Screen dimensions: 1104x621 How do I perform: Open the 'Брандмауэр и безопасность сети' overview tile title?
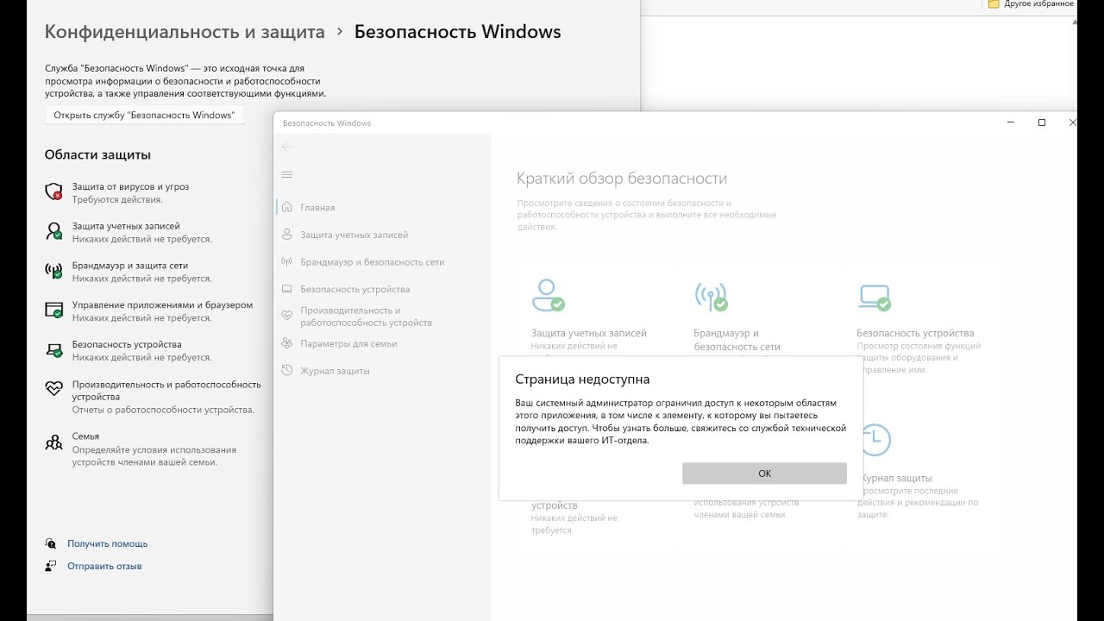tap(737, 340)
